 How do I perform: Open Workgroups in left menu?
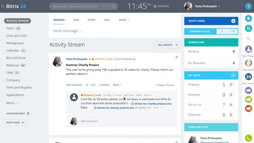(x=15, y=43)
